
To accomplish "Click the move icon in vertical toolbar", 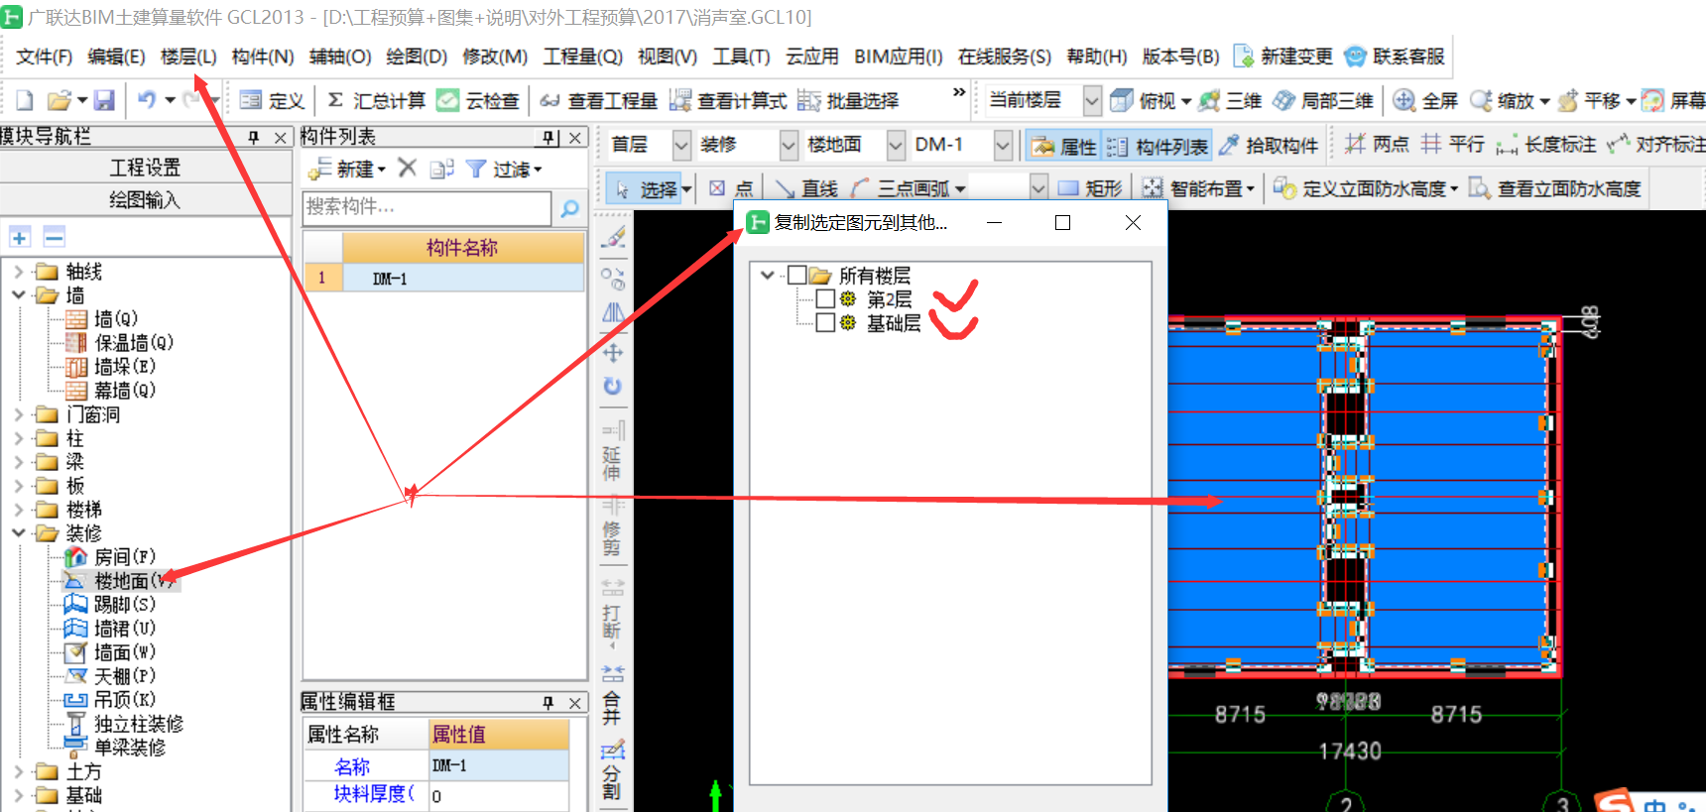I will 613,353.
